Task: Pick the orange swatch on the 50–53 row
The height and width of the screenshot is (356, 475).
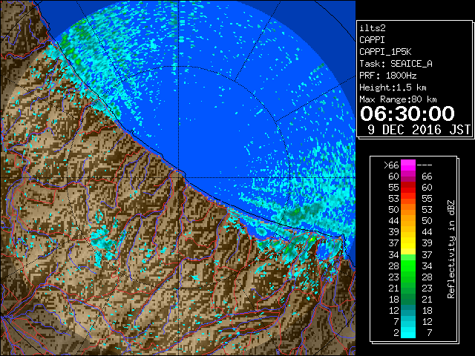Action: click(x=408, y=210)
